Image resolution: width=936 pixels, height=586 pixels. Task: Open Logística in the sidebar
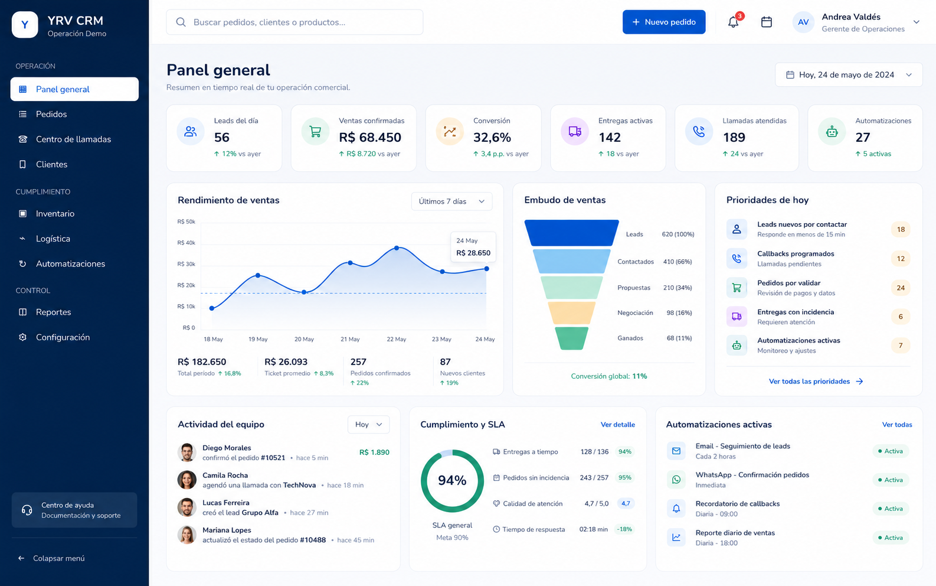[74, 239]
